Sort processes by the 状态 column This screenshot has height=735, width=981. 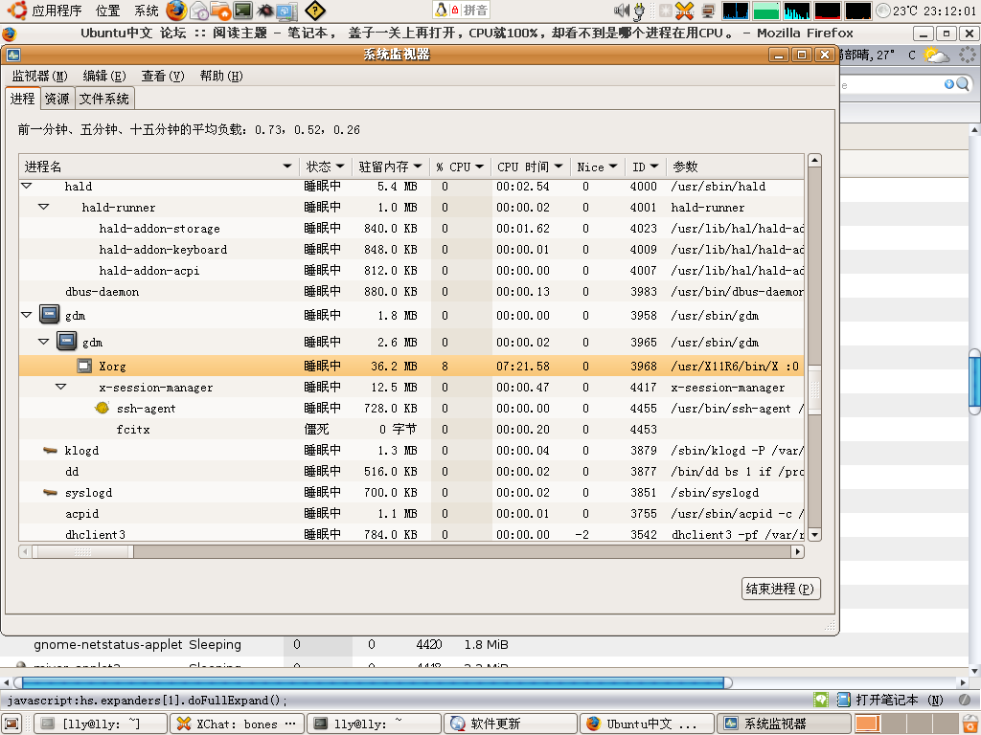pos(326,167)
